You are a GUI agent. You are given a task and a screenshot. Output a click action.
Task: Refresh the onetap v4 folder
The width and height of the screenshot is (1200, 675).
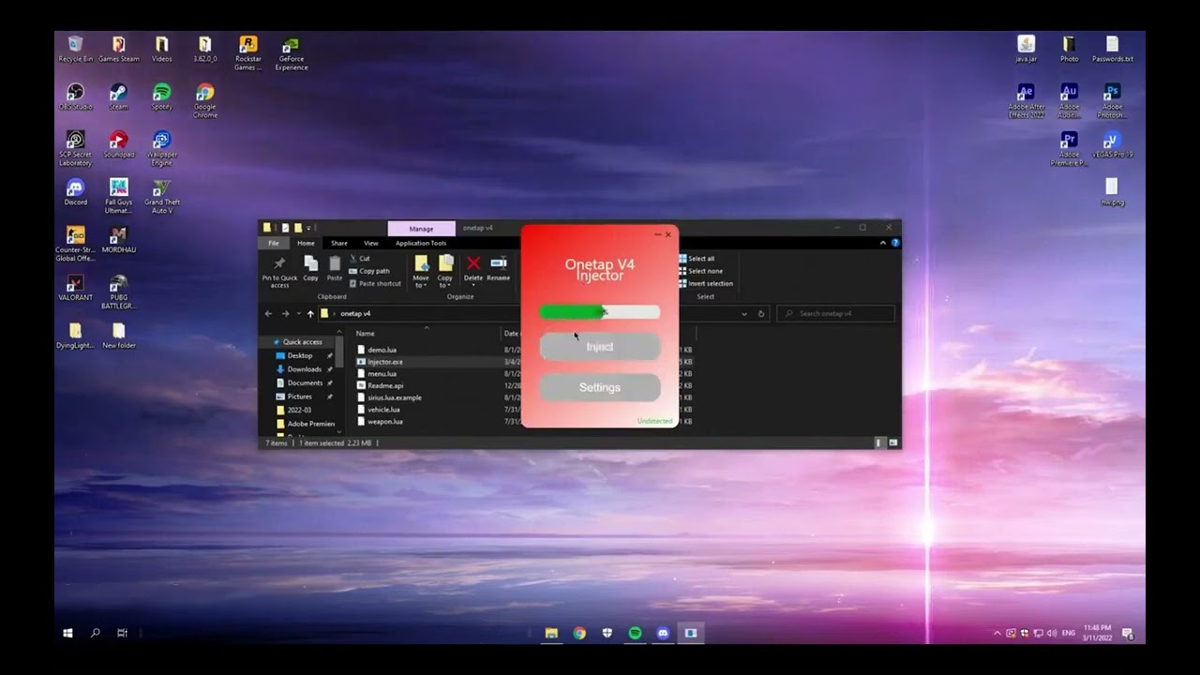pos(761,313)
